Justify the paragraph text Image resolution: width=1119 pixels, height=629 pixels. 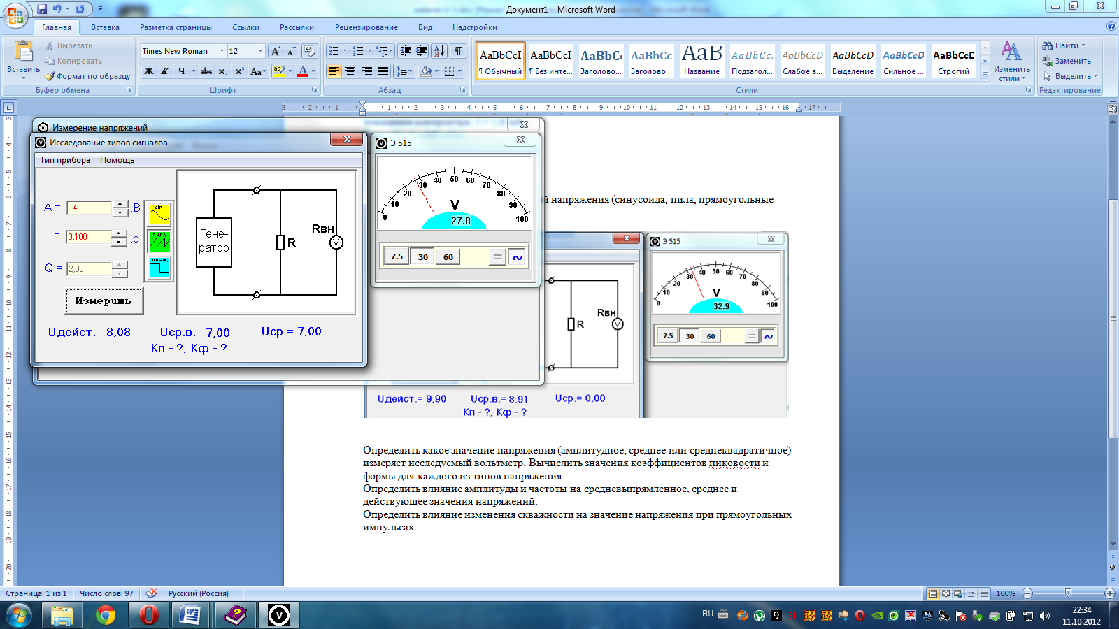tap(383, 71)
